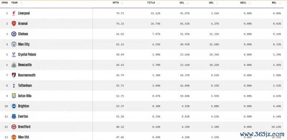Click the Chelsea club crest icon

click(x=14, y=34)
